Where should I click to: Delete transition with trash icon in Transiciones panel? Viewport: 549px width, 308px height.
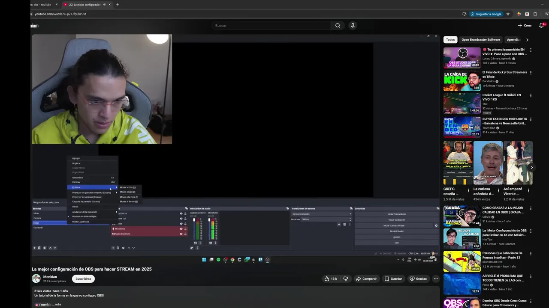[344, 224]
